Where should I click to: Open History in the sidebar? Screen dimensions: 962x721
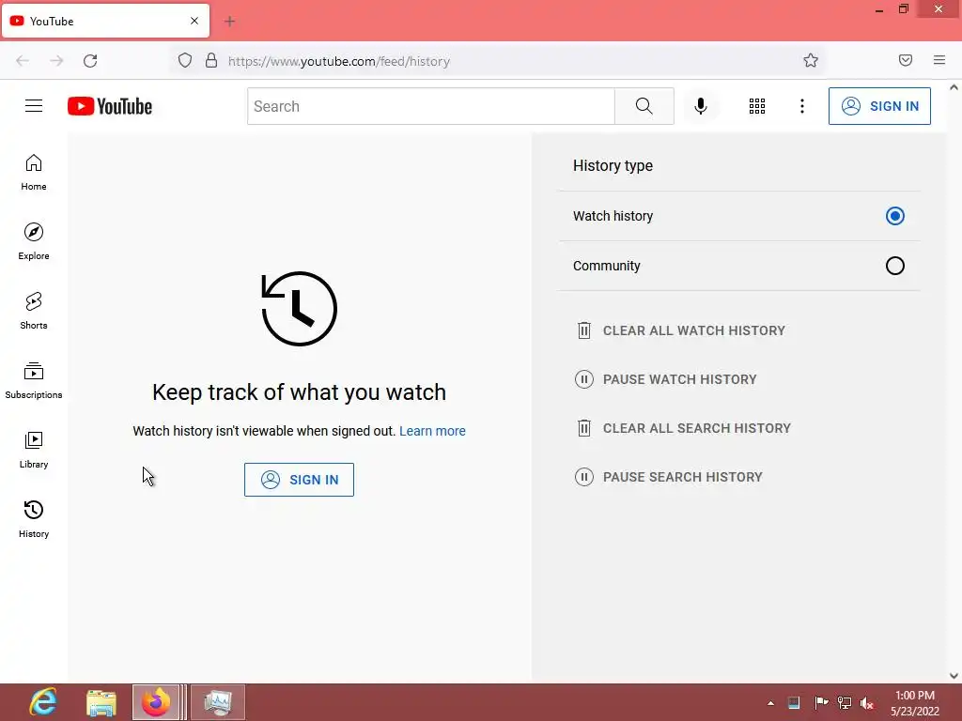[x=34, y=518]
